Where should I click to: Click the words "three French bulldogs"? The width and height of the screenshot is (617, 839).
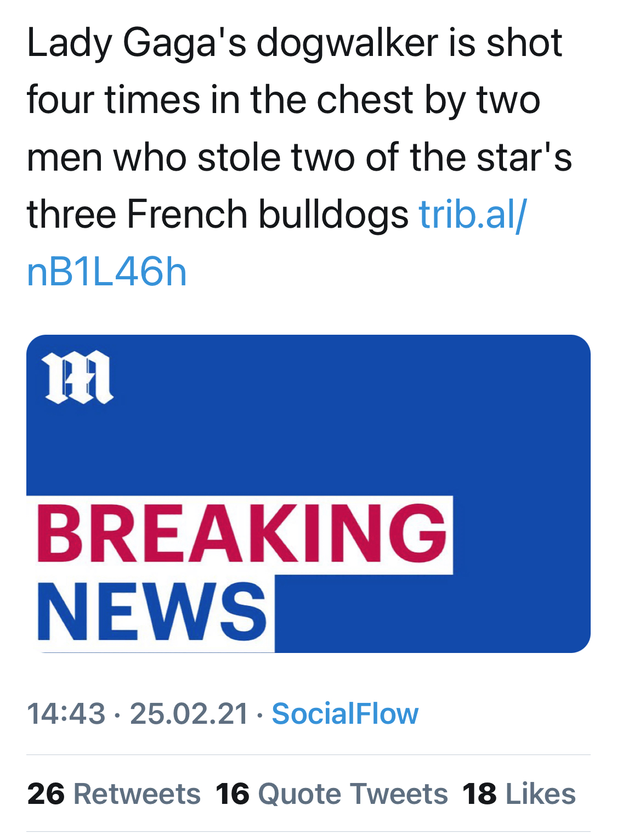217,214
